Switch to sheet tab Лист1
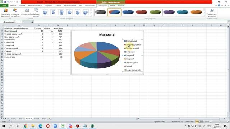Screen dimensions: 230x129 click(13, 119)
